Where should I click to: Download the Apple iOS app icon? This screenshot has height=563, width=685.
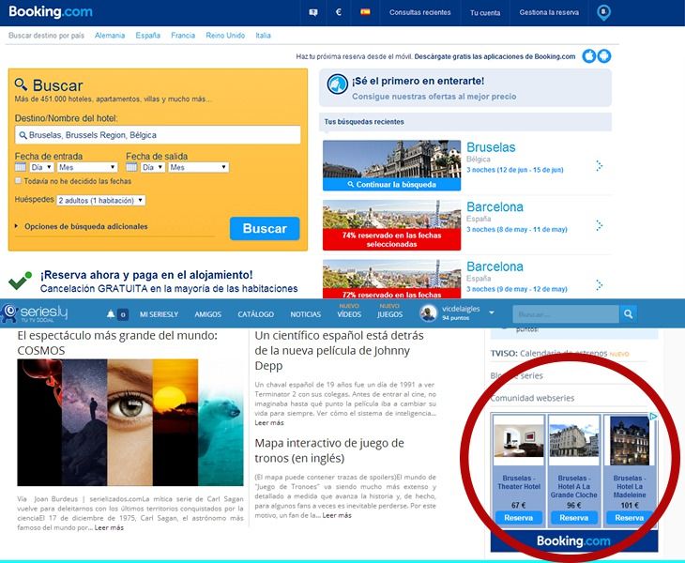coord(589,56)
